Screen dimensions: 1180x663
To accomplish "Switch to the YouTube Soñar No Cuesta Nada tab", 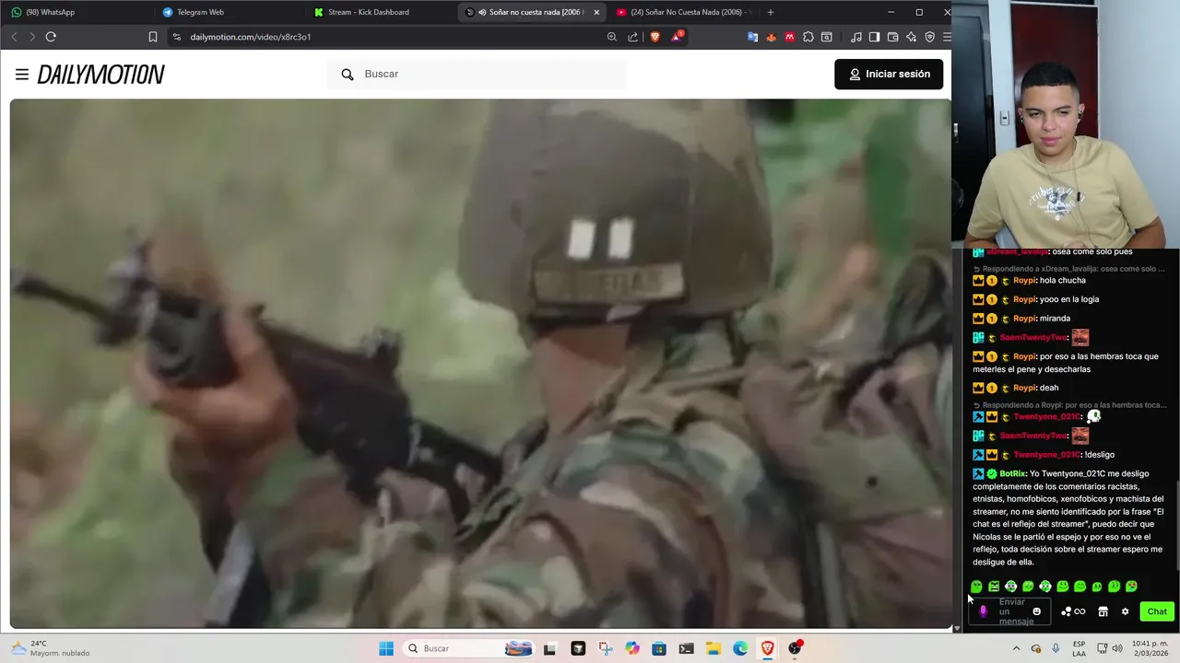I will coord(682,12).
